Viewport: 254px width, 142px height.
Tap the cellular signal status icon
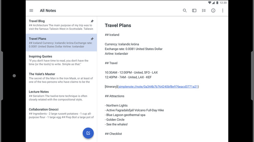(213, 3)
